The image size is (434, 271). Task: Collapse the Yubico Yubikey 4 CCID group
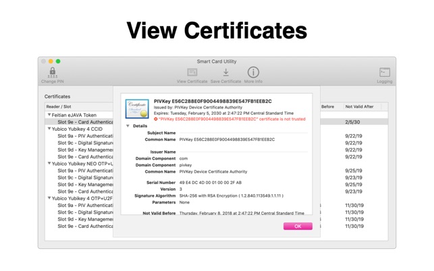pos(49,129)
